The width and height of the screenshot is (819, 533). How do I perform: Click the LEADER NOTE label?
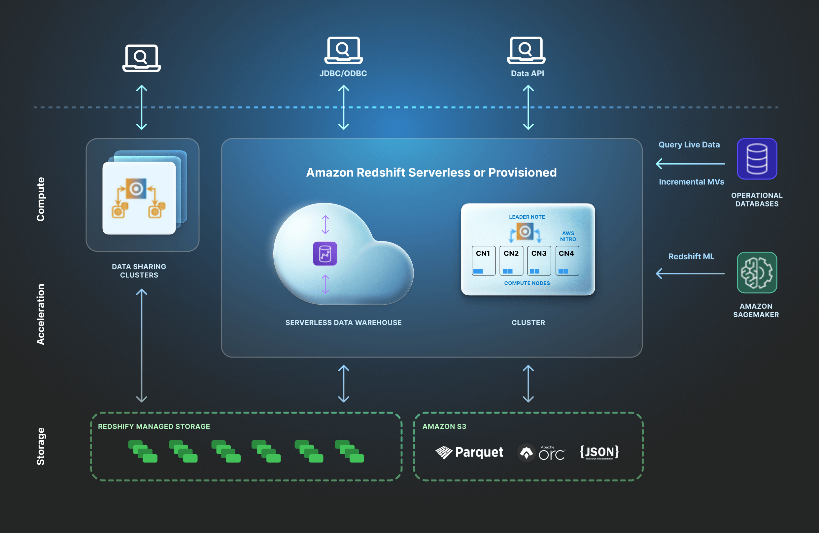(x=527, y=217)
